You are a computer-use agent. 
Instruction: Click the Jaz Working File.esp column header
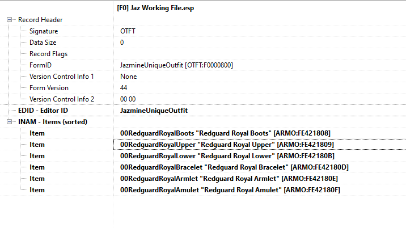coord(155,8)
